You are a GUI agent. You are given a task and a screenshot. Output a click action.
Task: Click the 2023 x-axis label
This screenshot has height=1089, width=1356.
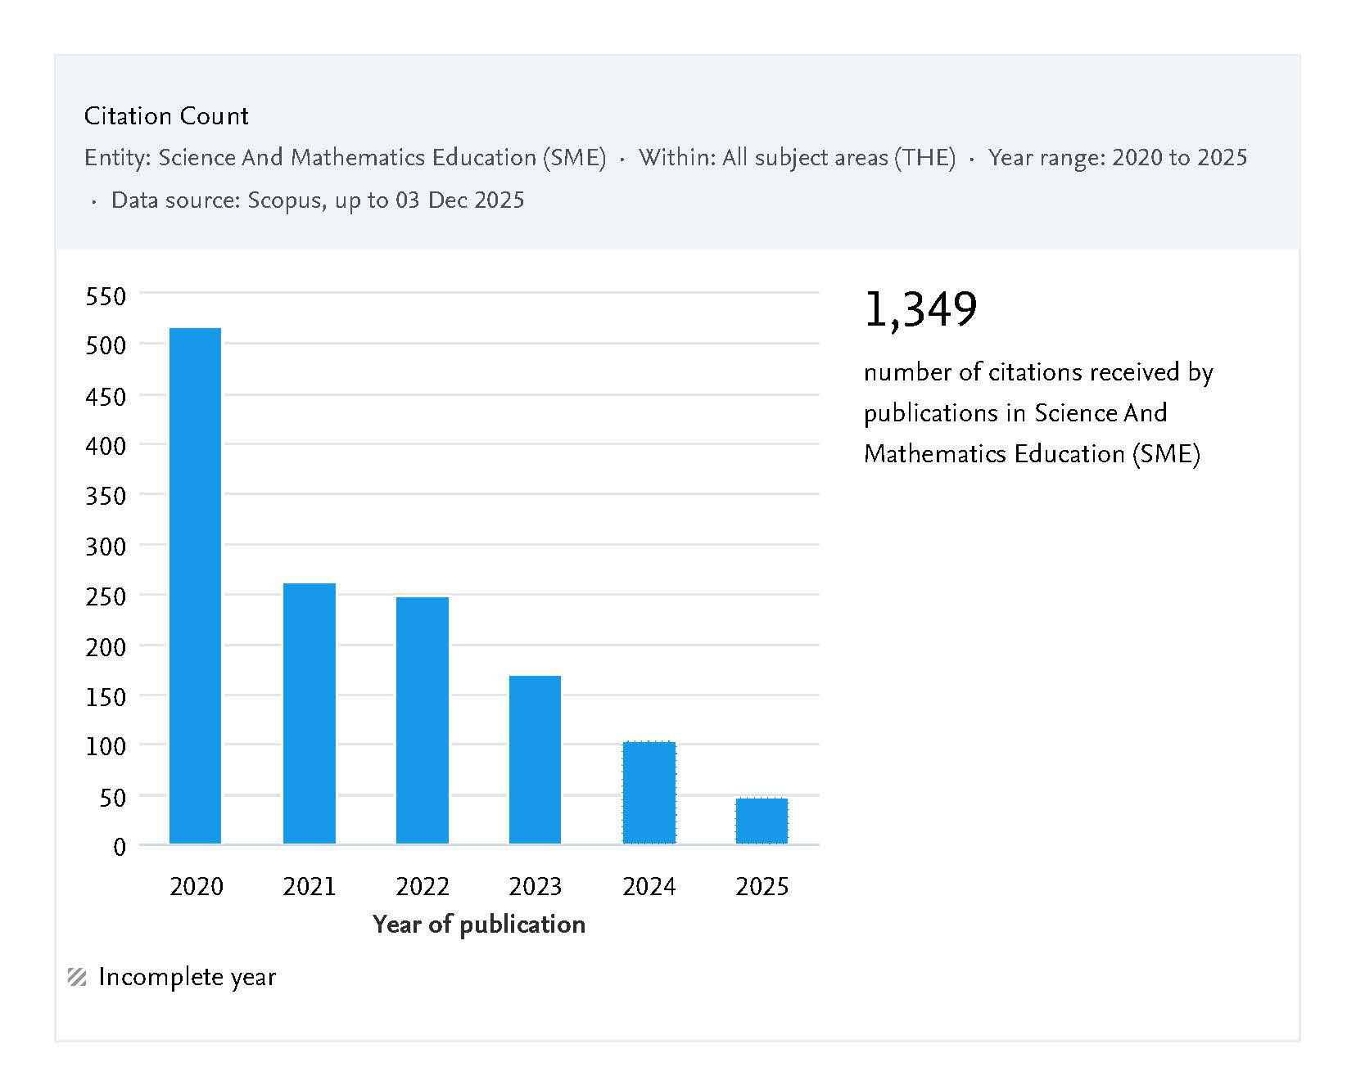pyautogui.click(x=535, y=887)
